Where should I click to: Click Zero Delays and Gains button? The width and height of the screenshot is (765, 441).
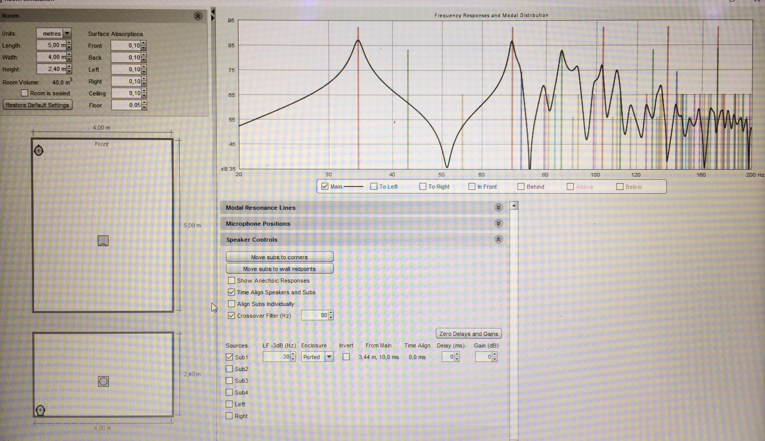469,333
